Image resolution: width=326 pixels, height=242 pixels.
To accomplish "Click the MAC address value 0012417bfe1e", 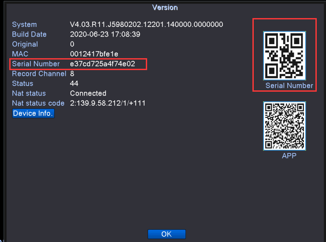I will pyautogui.click(x=94, y=54).
